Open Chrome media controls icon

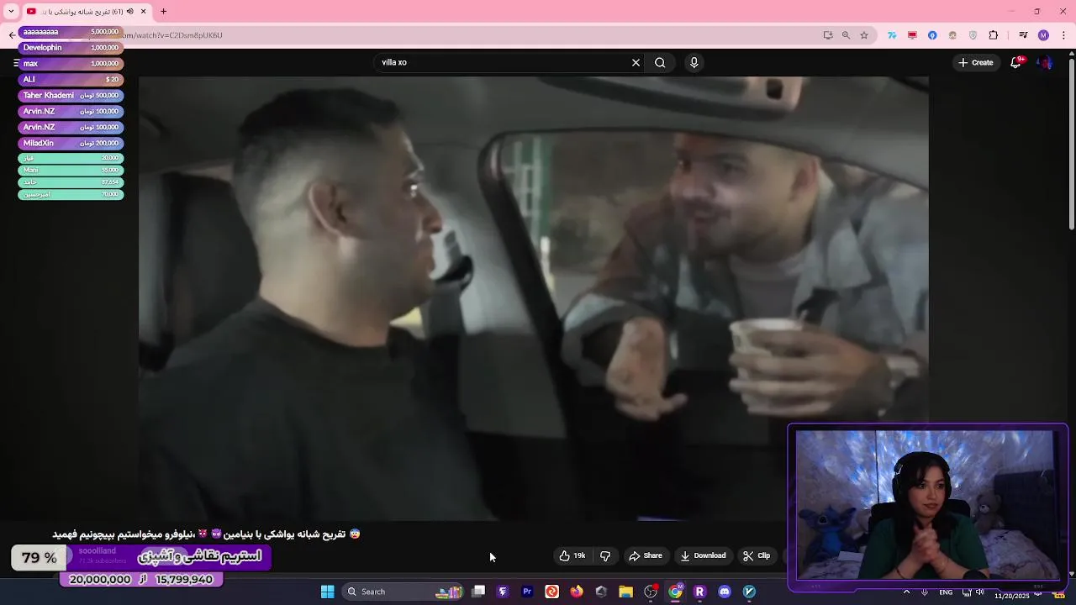click(x=1023, y=35)
